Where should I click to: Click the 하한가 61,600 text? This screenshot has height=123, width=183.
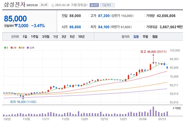tap(121, 27)
